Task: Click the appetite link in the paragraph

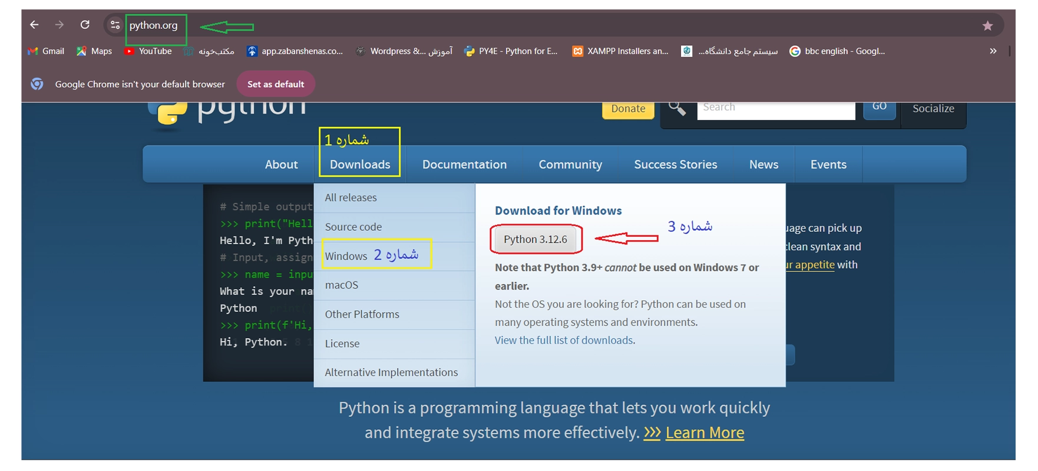Action: [x=811, y=265]
